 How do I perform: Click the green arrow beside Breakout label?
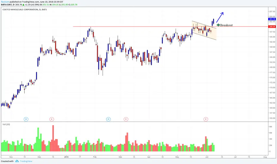218,25
